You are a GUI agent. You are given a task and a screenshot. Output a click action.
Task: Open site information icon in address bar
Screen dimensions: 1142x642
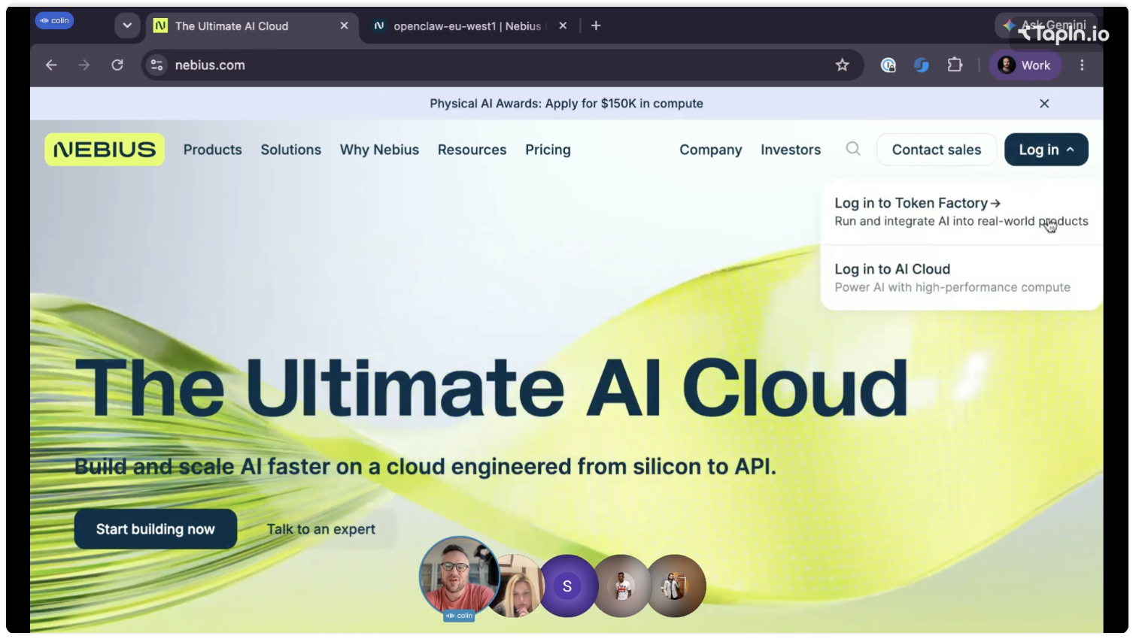156,65
